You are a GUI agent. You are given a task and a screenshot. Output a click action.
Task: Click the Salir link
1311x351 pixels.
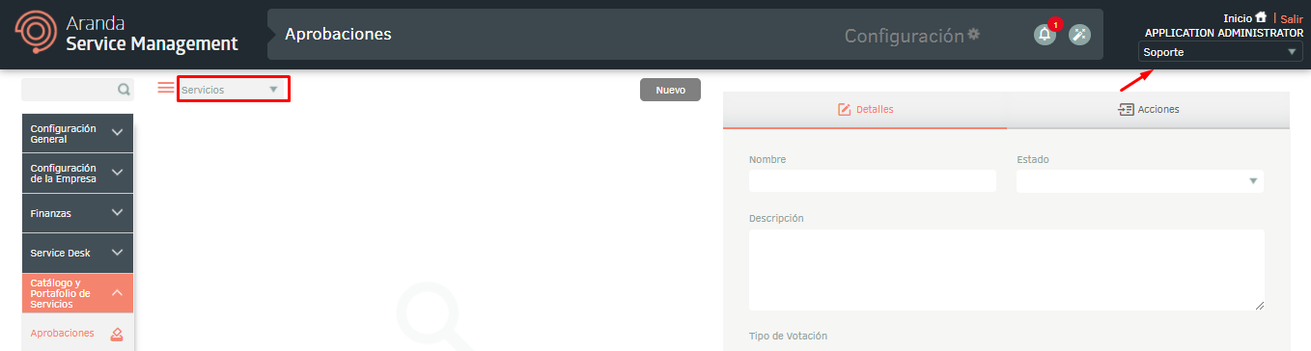coord(1292,18)
